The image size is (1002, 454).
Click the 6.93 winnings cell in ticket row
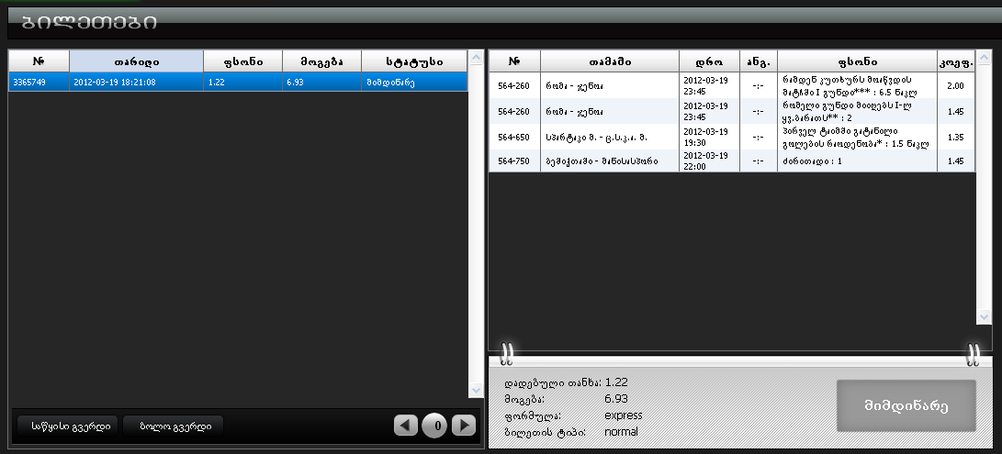322,83
